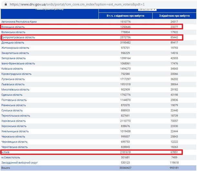The image size is (197, 171).
Task: Select the м.Севастополь row label
Action: (x=11, y=157)
